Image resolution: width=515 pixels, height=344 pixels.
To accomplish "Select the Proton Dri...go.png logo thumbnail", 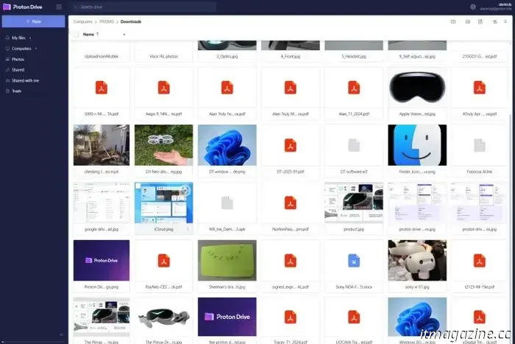I will 102,261.
